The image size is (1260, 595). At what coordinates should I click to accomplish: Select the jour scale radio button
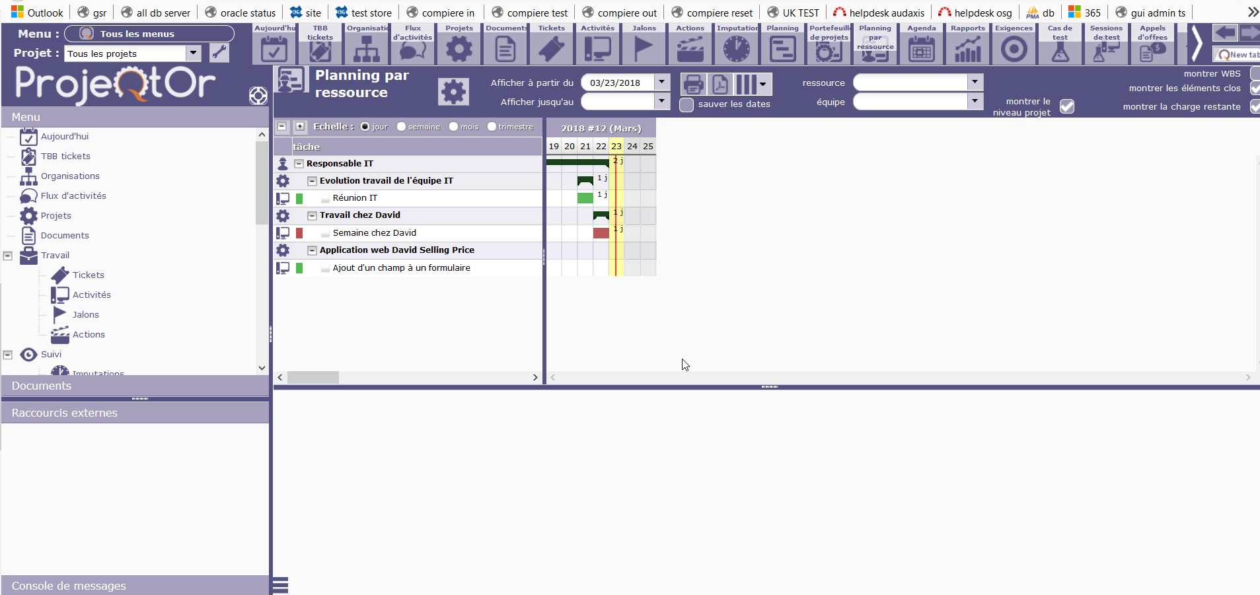click(365, 127)
